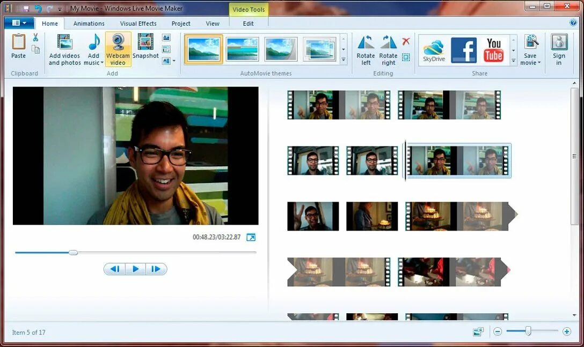
Task: Open the Animations tab
Action: (89, 24)
